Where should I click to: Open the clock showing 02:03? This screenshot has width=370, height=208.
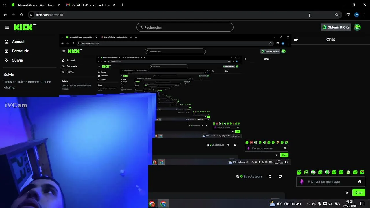click(x=349, y=204)
